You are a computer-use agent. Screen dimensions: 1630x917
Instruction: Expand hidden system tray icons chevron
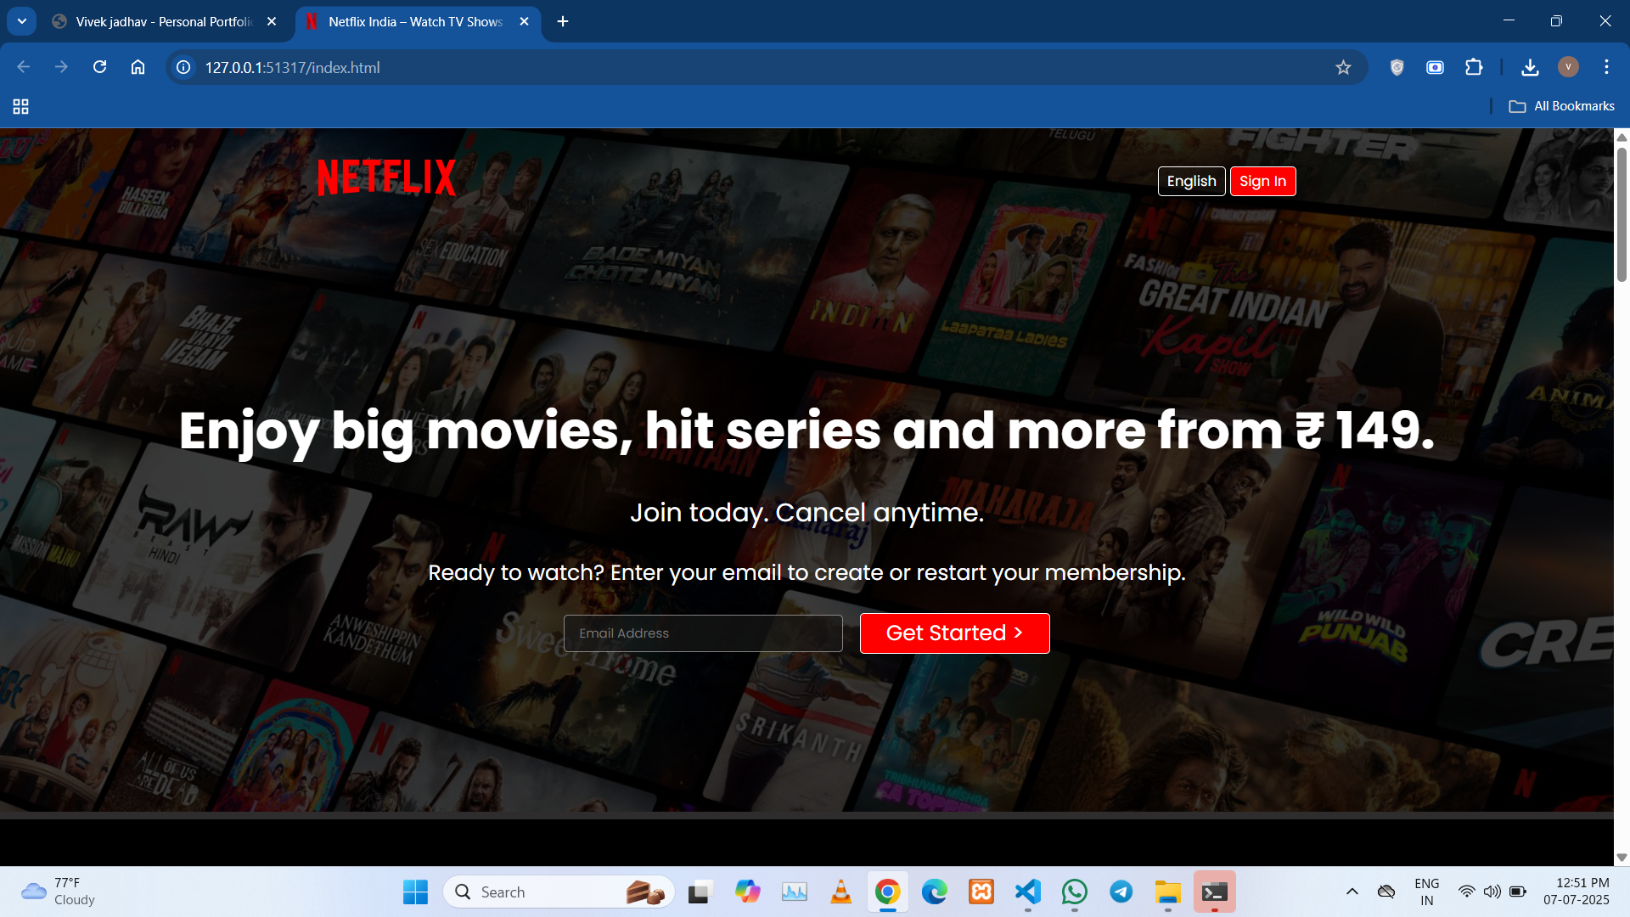1352,892
